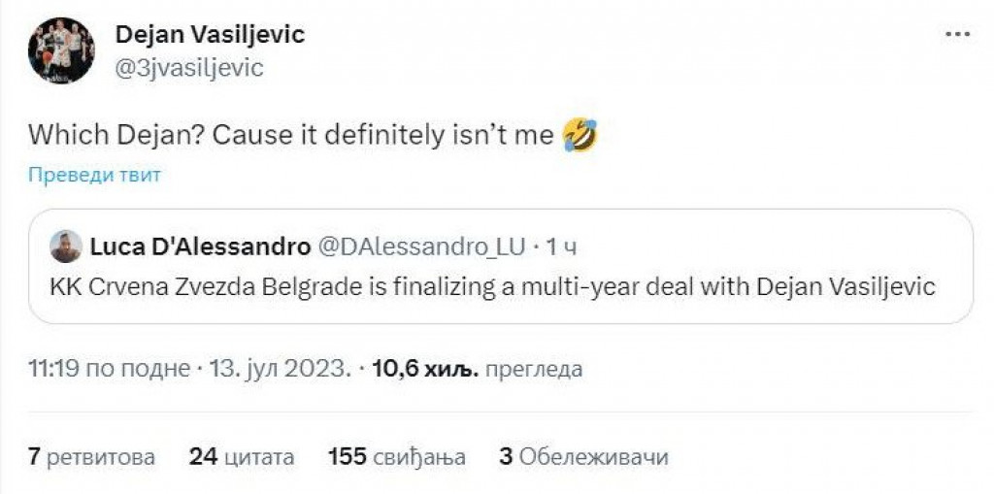Click the "Which Dejan?" tweet text
Image resolution: width=994 pixels, height=494 pixels.
(291, 135)
